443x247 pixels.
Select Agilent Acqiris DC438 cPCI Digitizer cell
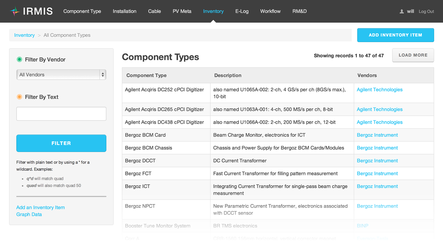166,122
